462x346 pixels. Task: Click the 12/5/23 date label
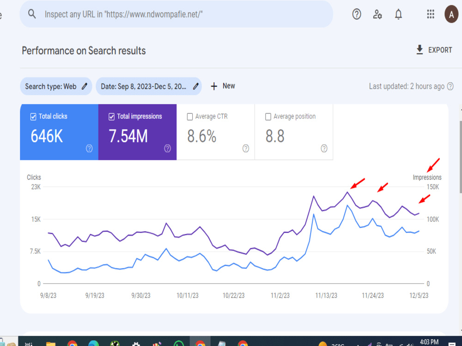(x=419, y=295)
